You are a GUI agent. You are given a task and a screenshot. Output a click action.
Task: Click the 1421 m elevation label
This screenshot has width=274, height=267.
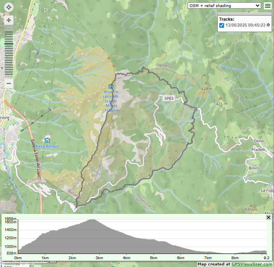(x=220, y=104)
